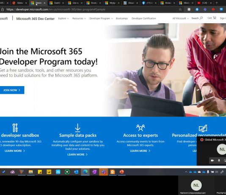Viewport: 226px width, 195px height.
Task: Click the red browser extension icon
Action: coord(213,9)
